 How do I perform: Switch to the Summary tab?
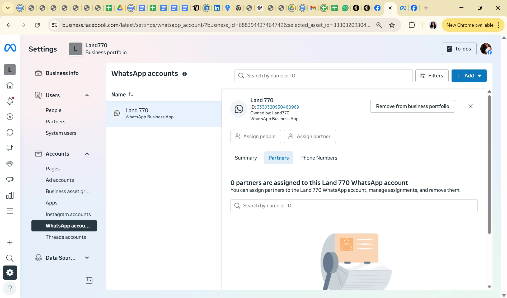[246, 158]
